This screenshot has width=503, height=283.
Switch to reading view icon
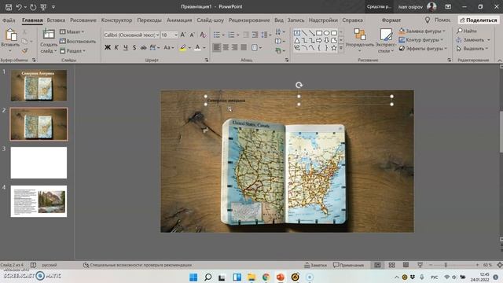click(x=406, y=265)
